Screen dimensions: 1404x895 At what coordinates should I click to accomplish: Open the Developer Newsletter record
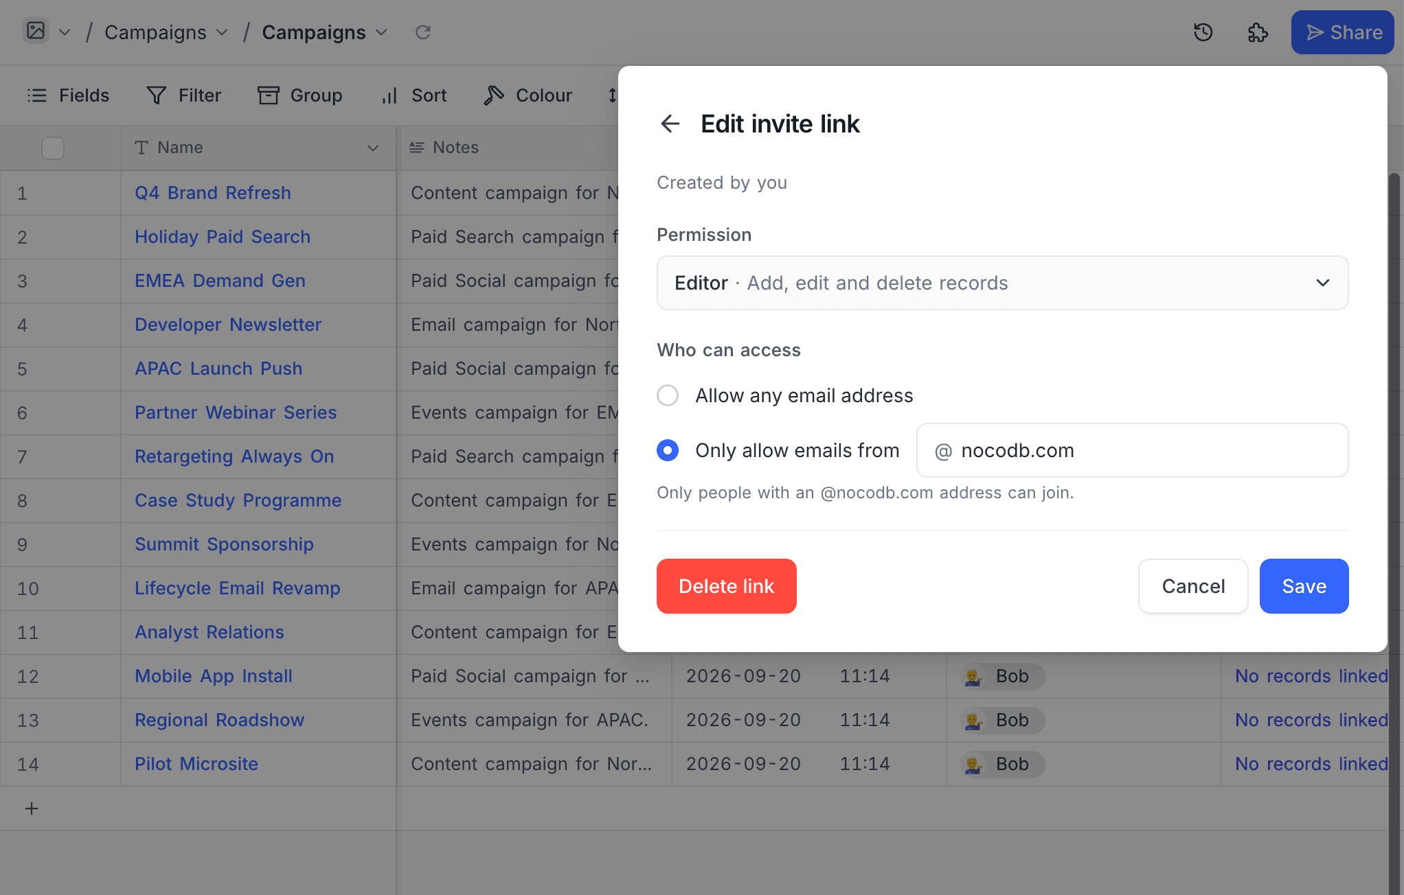[x=228, y=325]
